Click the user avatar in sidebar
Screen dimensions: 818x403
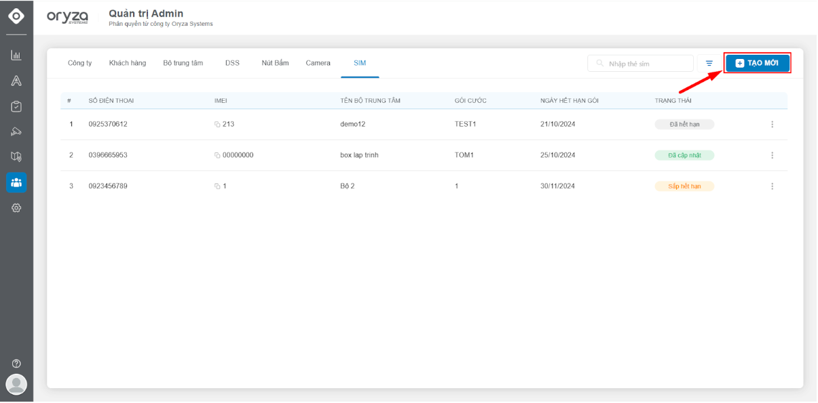coord(16,384)
